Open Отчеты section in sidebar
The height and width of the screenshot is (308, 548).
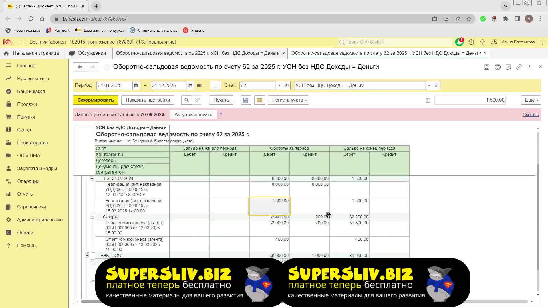[x=25, y=194]
